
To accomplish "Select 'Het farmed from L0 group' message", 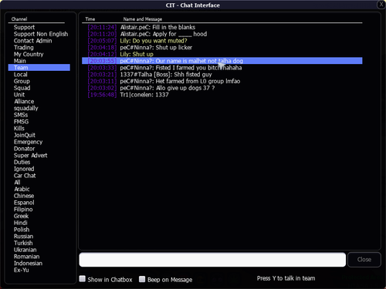I will coord(222,81).
